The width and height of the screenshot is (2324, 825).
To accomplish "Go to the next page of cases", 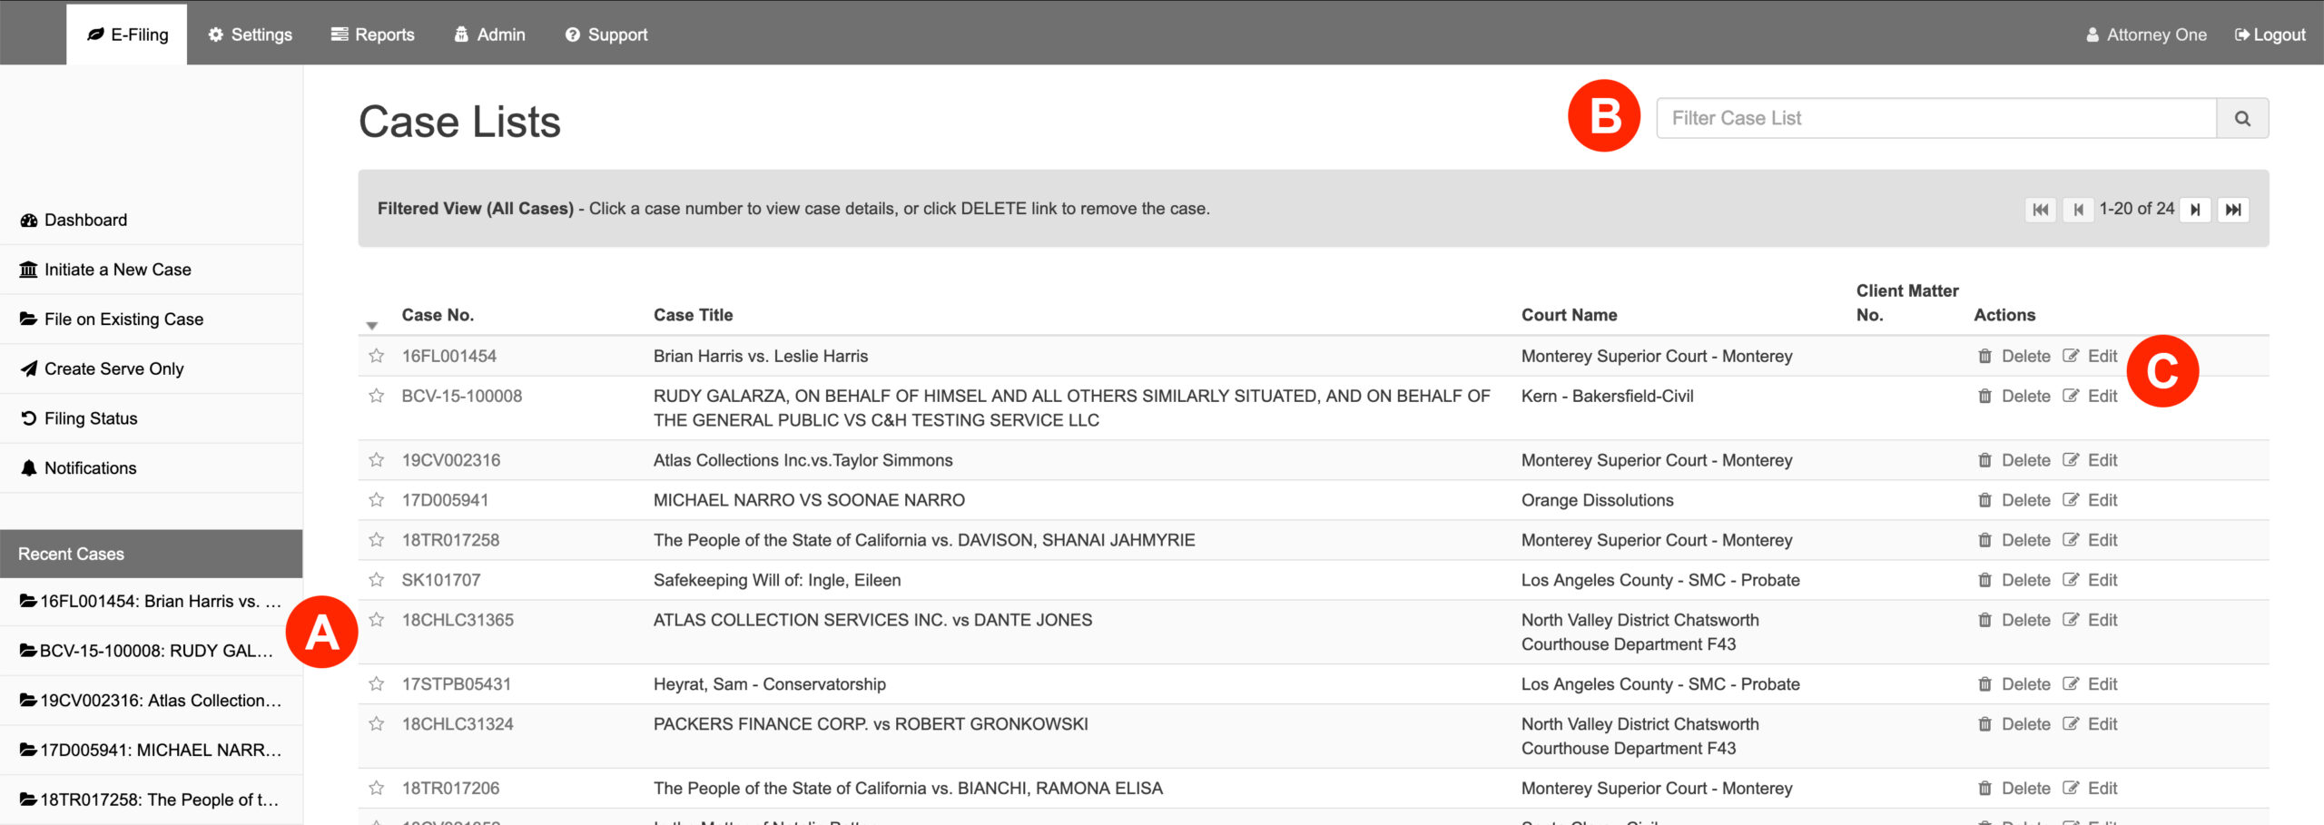I will click(x=2195, y=210).
